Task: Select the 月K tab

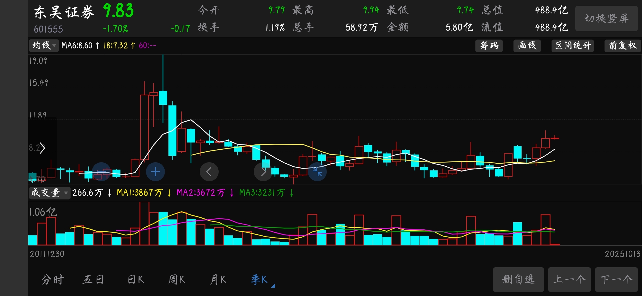Action: (218, 280)
